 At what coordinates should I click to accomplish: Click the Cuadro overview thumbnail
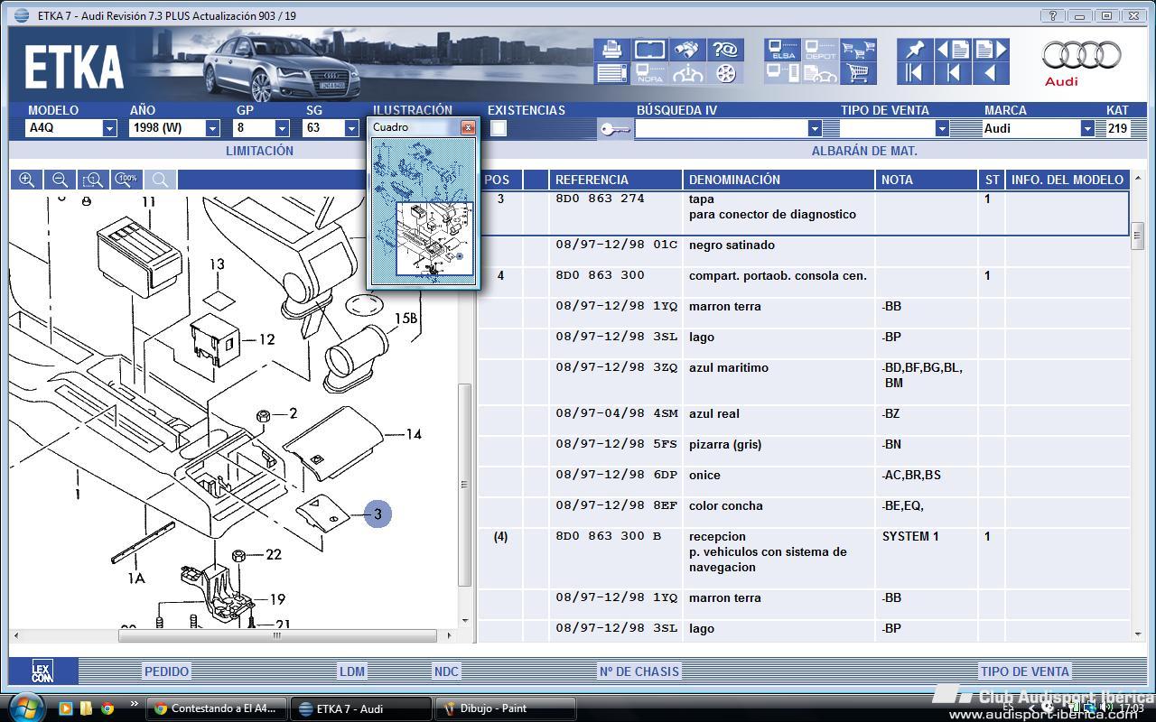(424, 210)
